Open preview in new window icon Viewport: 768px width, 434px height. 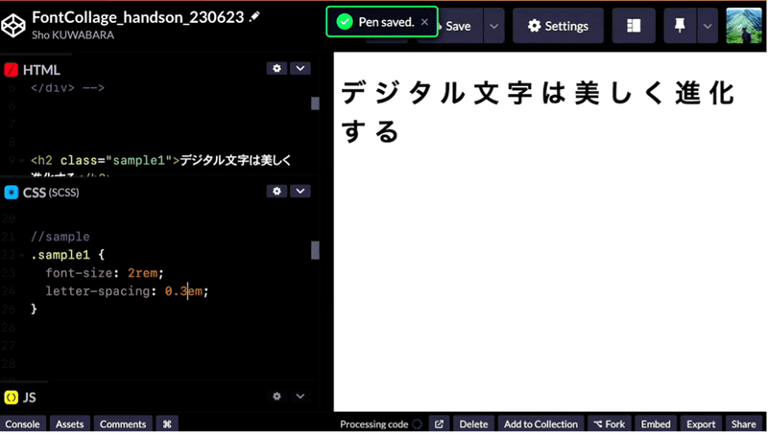tap(440, 423)
